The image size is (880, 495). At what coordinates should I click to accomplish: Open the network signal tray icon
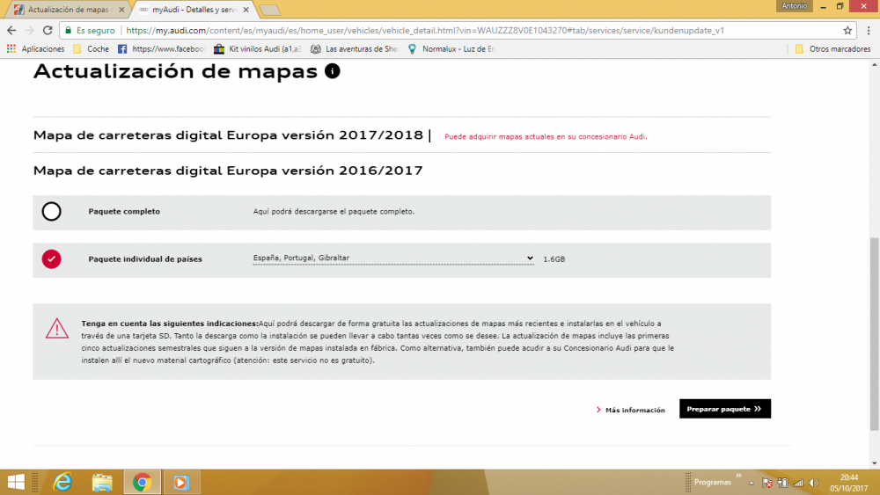point(798,483)
